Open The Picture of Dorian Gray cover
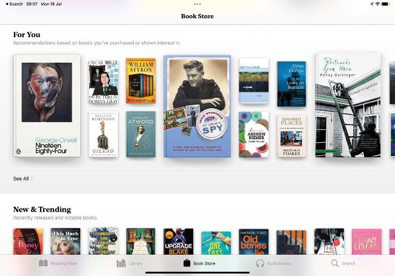The width and height of the screenshot is (395, 276). pyautogui.click(x=103, y=81)
